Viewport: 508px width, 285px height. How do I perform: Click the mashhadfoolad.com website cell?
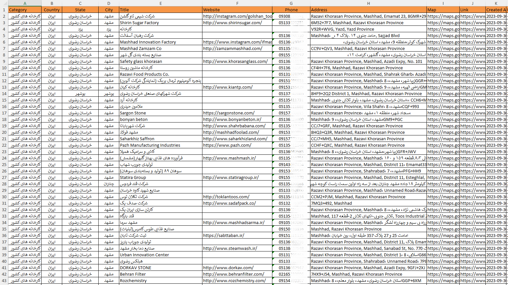tap(237, 132)
